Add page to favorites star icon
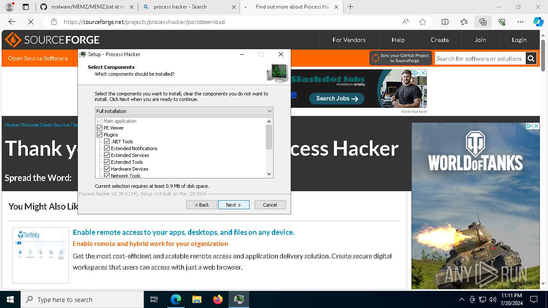548x308 pixels. [423, 22]
